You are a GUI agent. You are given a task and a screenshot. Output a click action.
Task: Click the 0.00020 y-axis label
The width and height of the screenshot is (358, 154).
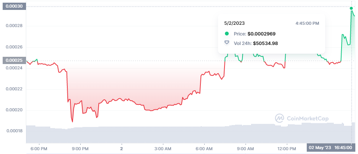point(14,110)
